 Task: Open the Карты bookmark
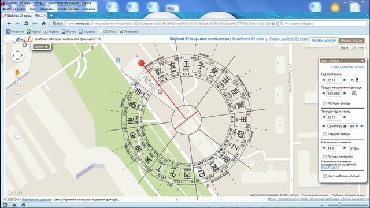[34, 31]
